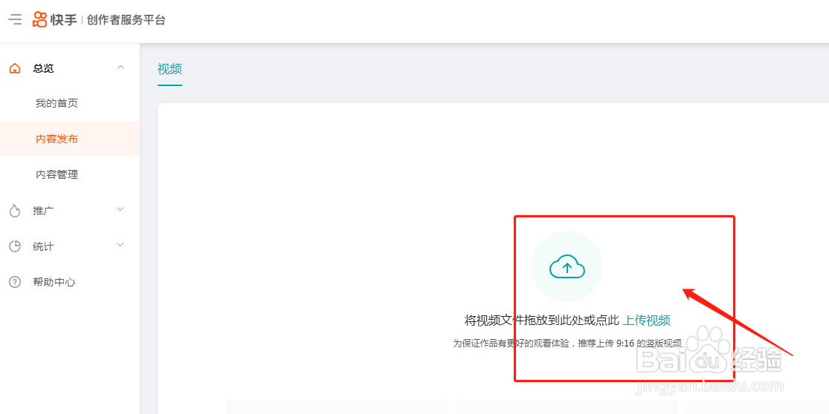Select 内容发布 menu item
The width and height of the screenshot is (829, 414).
[x=70, y=139]
